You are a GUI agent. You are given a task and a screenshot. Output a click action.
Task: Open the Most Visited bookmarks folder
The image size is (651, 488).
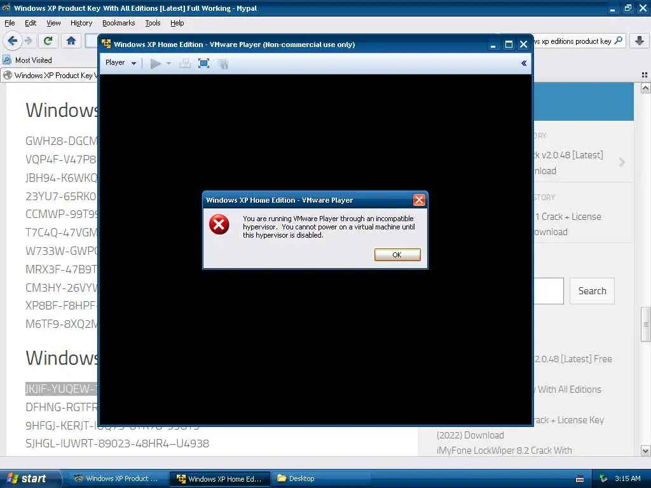click(x=27, y=60)
